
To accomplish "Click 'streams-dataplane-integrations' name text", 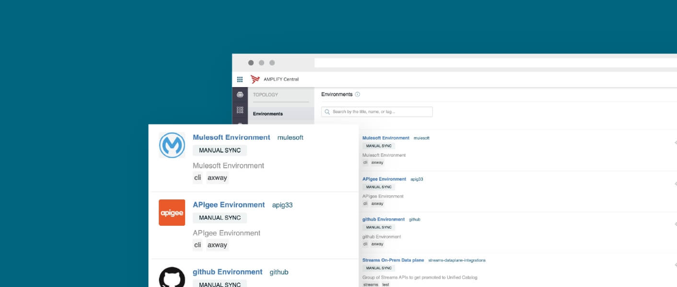I will (457, 260).
